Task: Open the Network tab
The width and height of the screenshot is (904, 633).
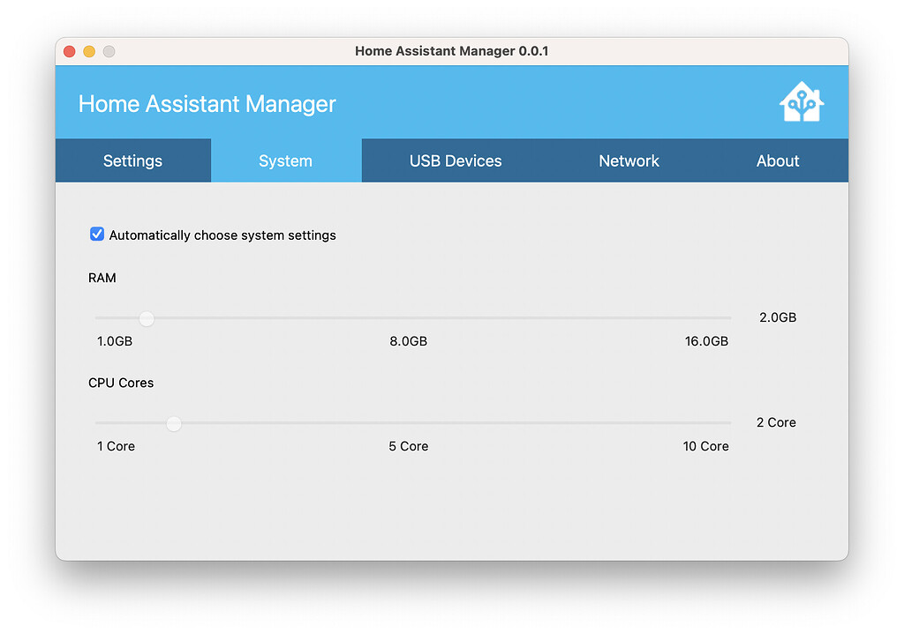Action: pos(629,160)
